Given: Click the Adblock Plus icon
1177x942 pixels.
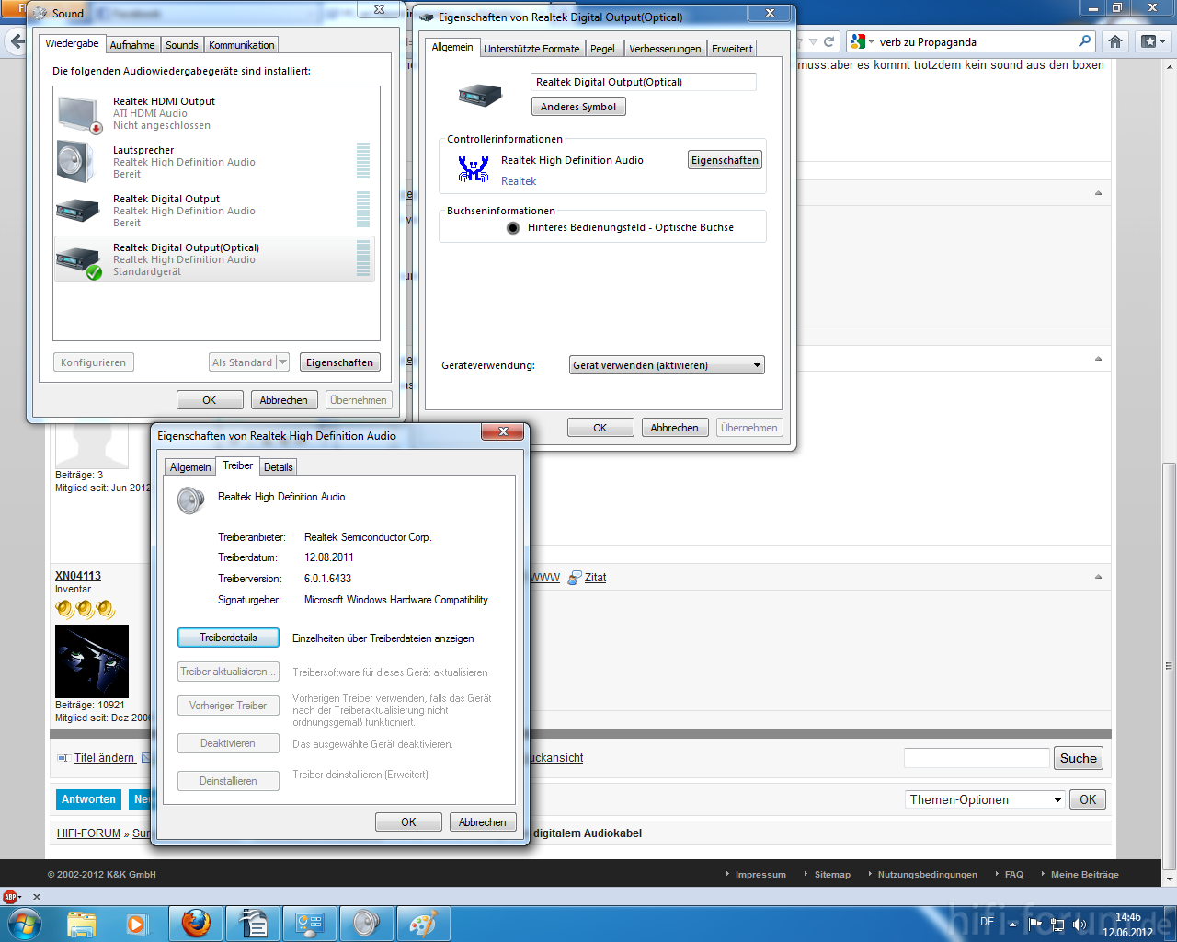Looking at the screenshot, I should click(11, 897).
